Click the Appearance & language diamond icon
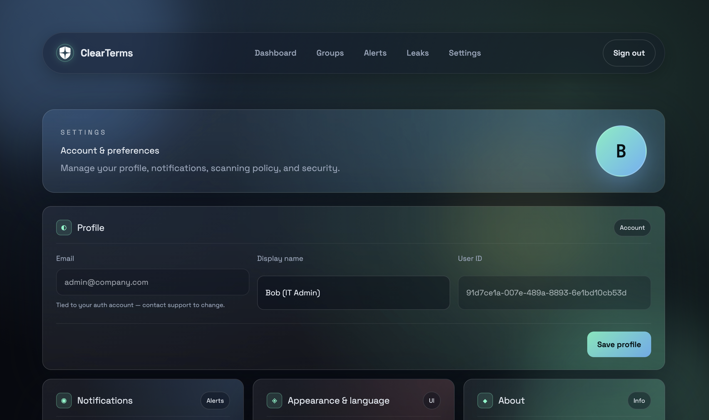Viewport: 709px width, 420px height. tap(274, 401)
